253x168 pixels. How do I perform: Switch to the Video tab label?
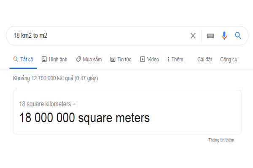[153, 59]
